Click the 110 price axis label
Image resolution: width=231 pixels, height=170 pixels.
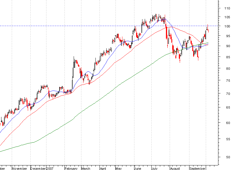click(227, 8)
